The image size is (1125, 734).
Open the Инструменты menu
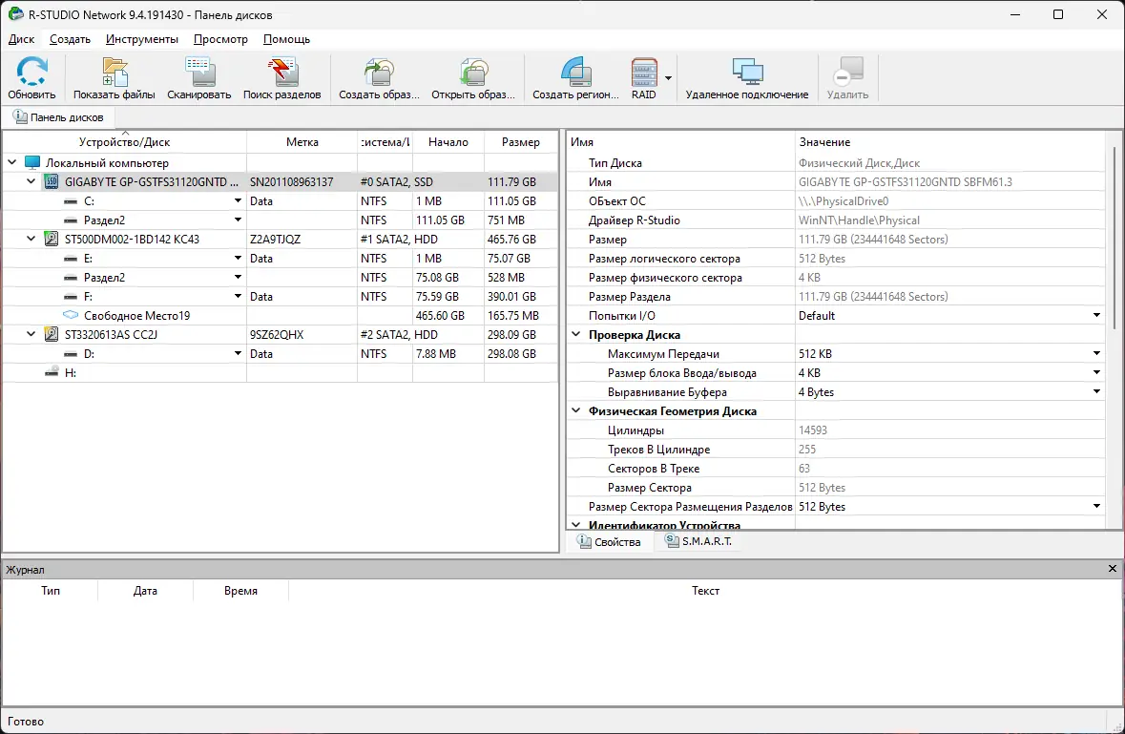[141, 39]
